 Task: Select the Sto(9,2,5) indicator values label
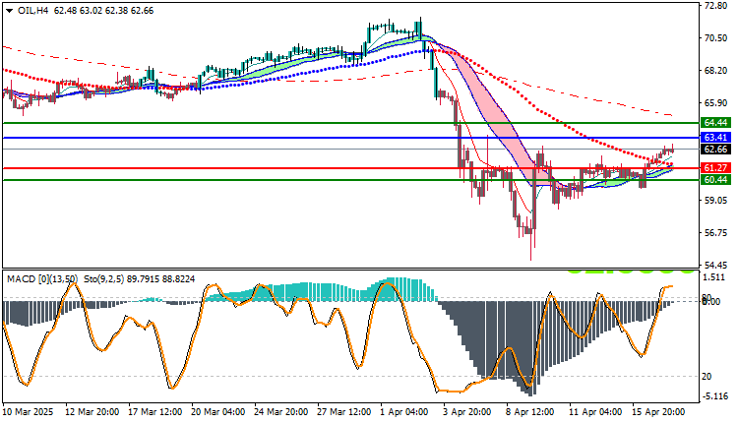[x=140, y=279]
